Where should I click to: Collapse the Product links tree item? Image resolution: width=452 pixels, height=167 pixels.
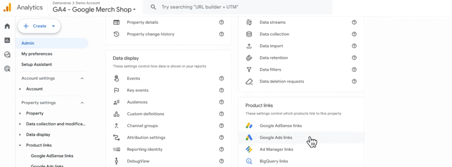click(x=20, y=145)
